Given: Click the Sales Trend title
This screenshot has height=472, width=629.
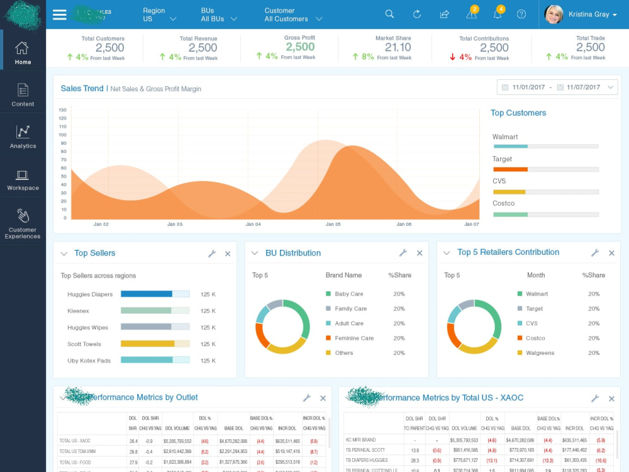Looking at the screenshot, I should click(x=82, y=88).
